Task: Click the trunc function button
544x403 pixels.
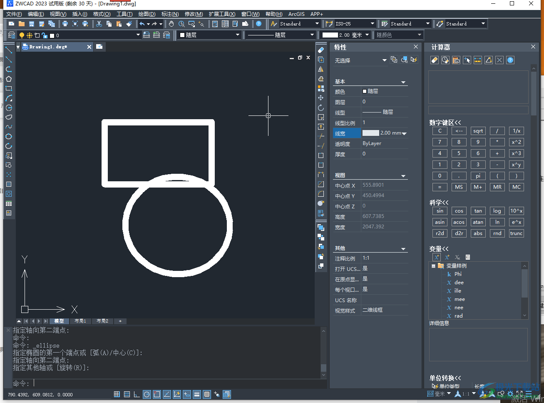Action: coord(517,233)
